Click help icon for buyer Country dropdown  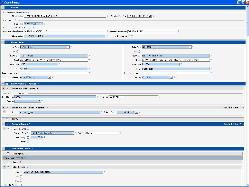pos(53,77)
